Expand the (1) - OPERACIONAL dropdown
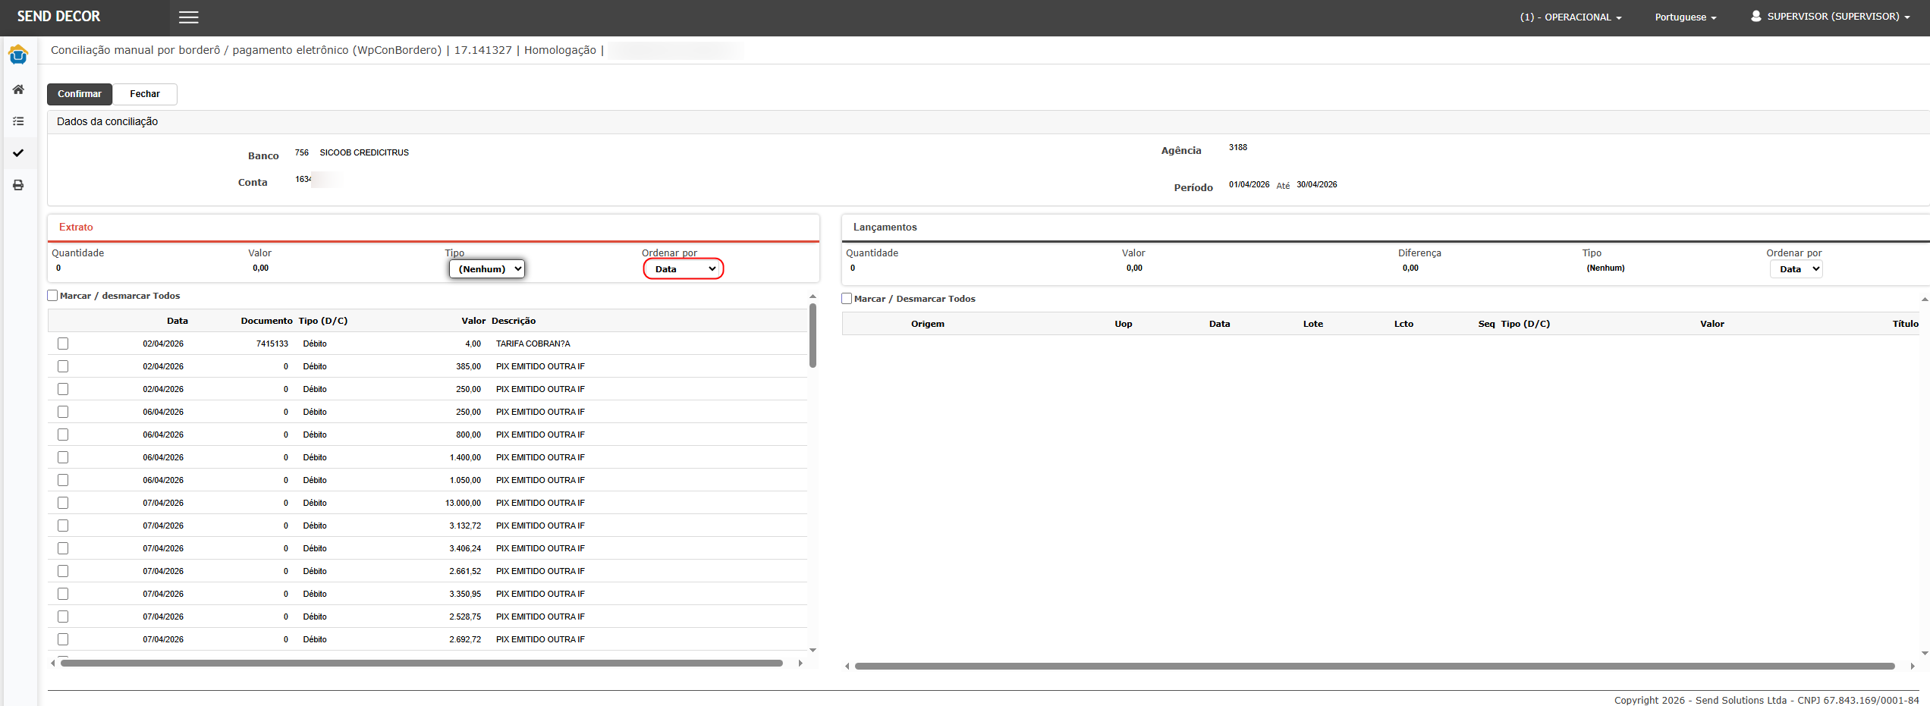The width and height of the screenshot is (1930, 706). [x=1571, y=17]
